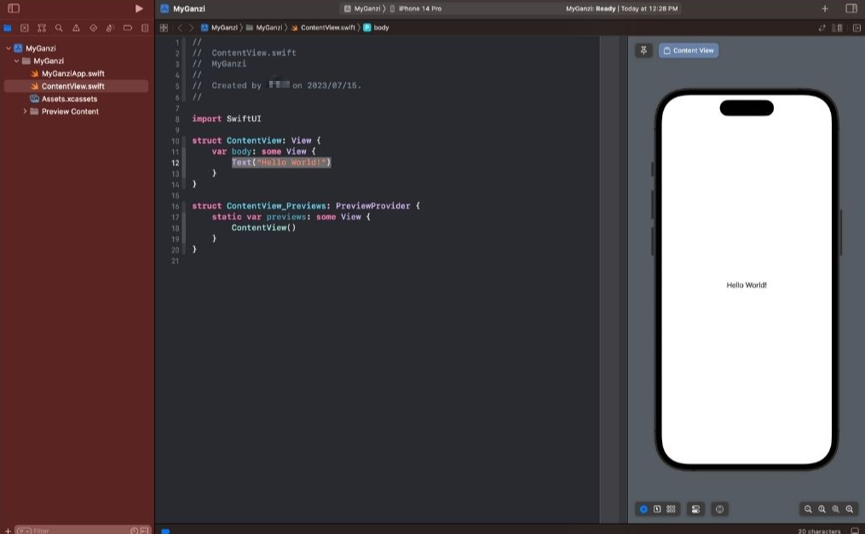Collapse the MyGanzi project root
This screenshot has height=534, width=865.
click(x=9, y=48)
